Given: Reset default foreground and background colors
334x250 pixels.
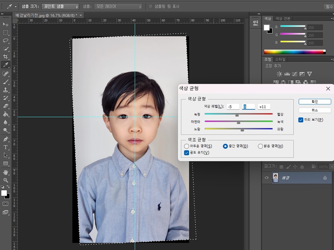Looking at the screenshot, I should tap(3, 187).
